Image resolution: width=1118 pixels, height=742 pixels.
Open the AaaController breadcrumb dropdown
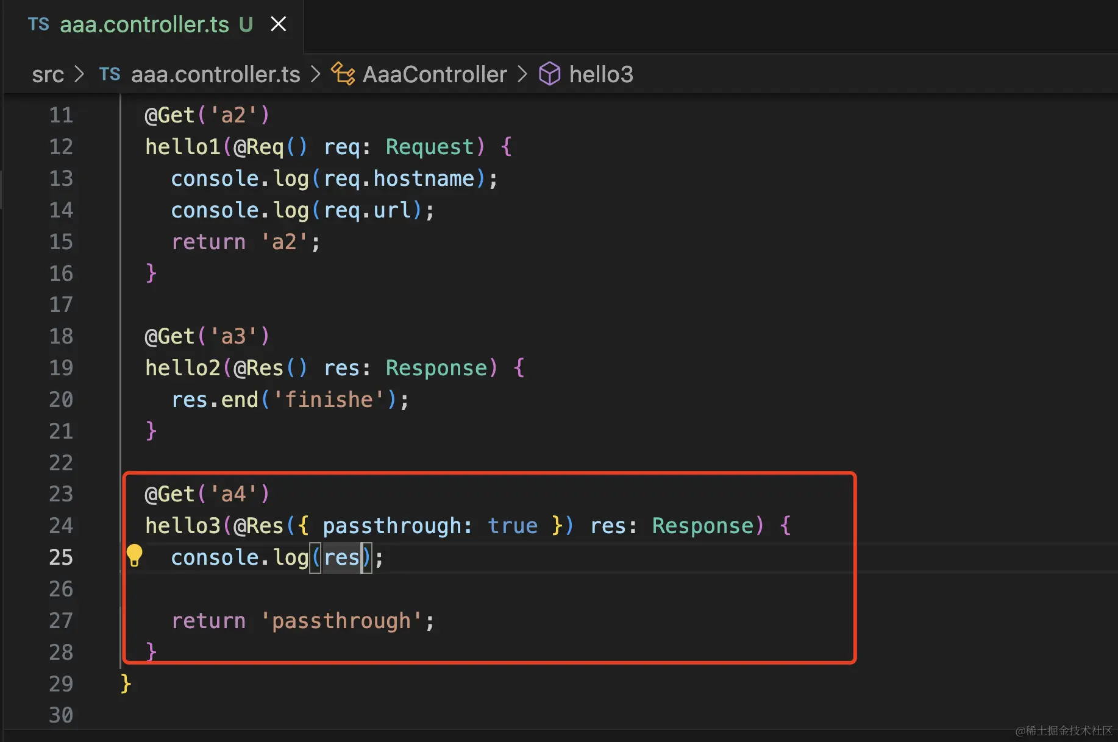pos(434,74)
